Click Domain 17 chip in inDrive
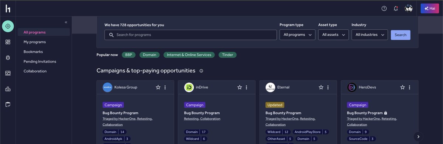The image size is (443, 144). click(196, 132)
